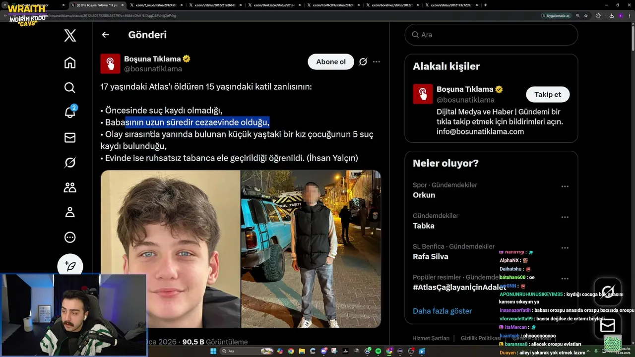Screen dimensions: 635x357
Task: Click the Neler oluyor? section heading
Action: (445, 163)
